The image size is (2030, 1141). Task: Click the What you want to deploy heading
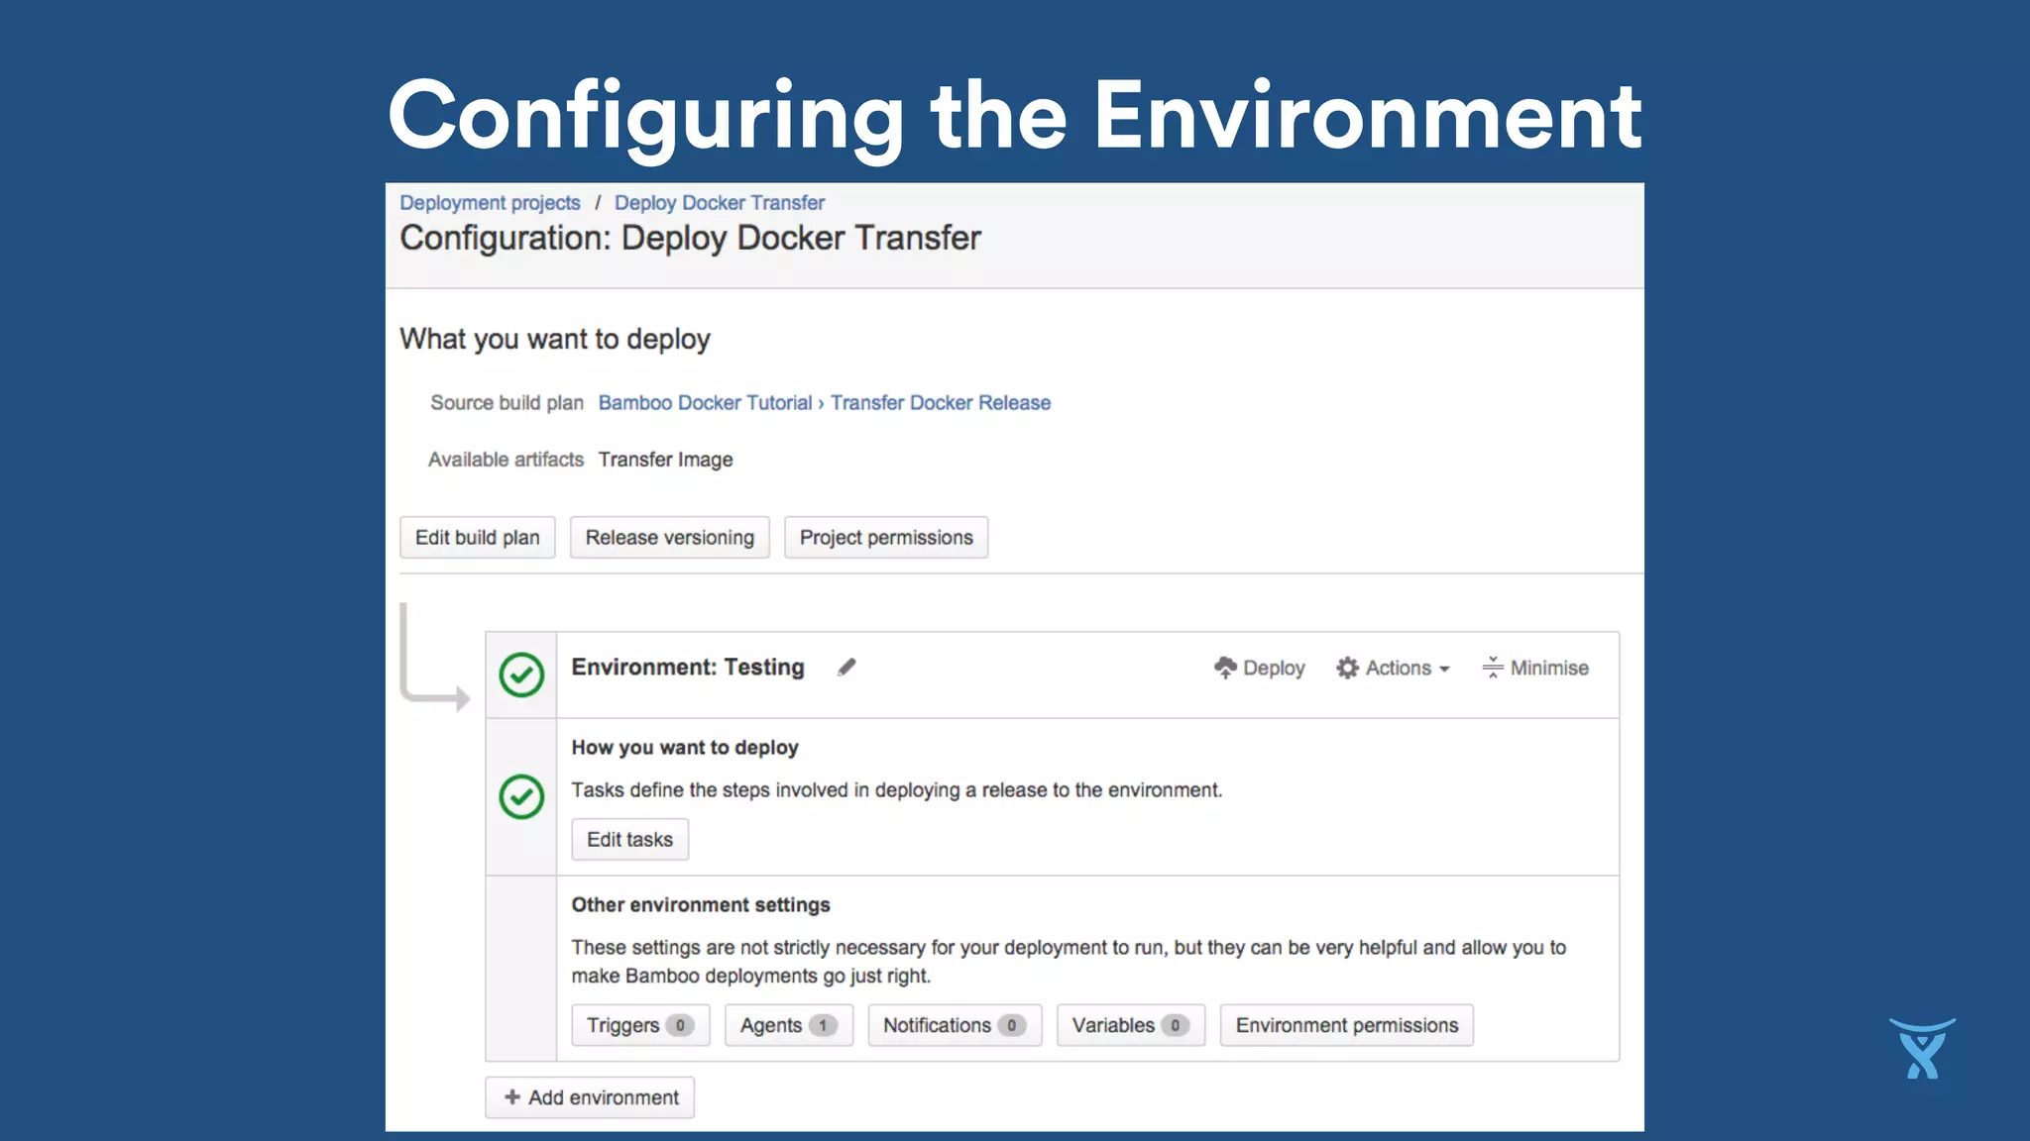pos(555,340)
